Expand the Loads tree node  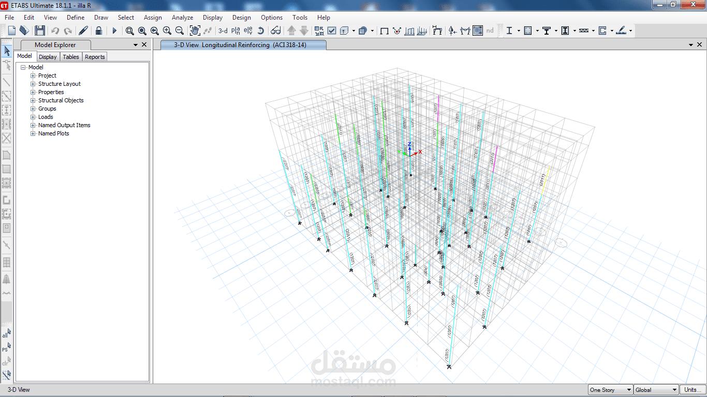point(33,117)
